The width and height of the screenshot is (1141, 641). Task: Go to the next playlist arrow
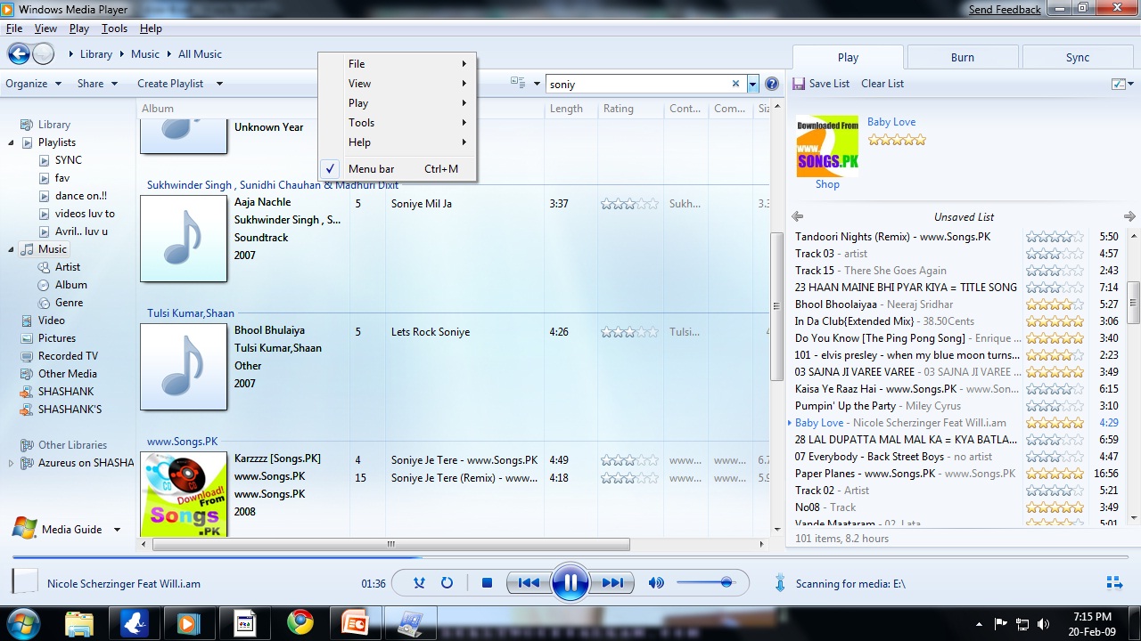[x=1129, y=216]
